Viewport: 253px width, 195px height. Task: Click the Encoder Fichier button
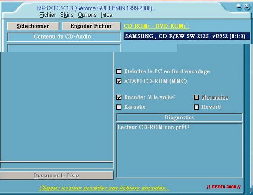pyautogui.click(x=92, y=26)
